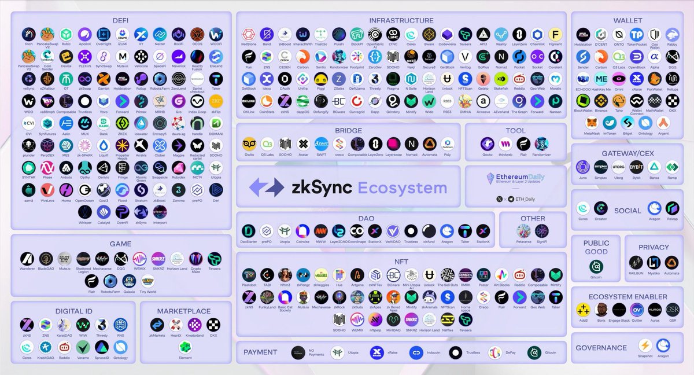Image resolution: width=694 pixels, height=375 pixels.
Task: Click the NFT section header
Action: pos(401,262)
